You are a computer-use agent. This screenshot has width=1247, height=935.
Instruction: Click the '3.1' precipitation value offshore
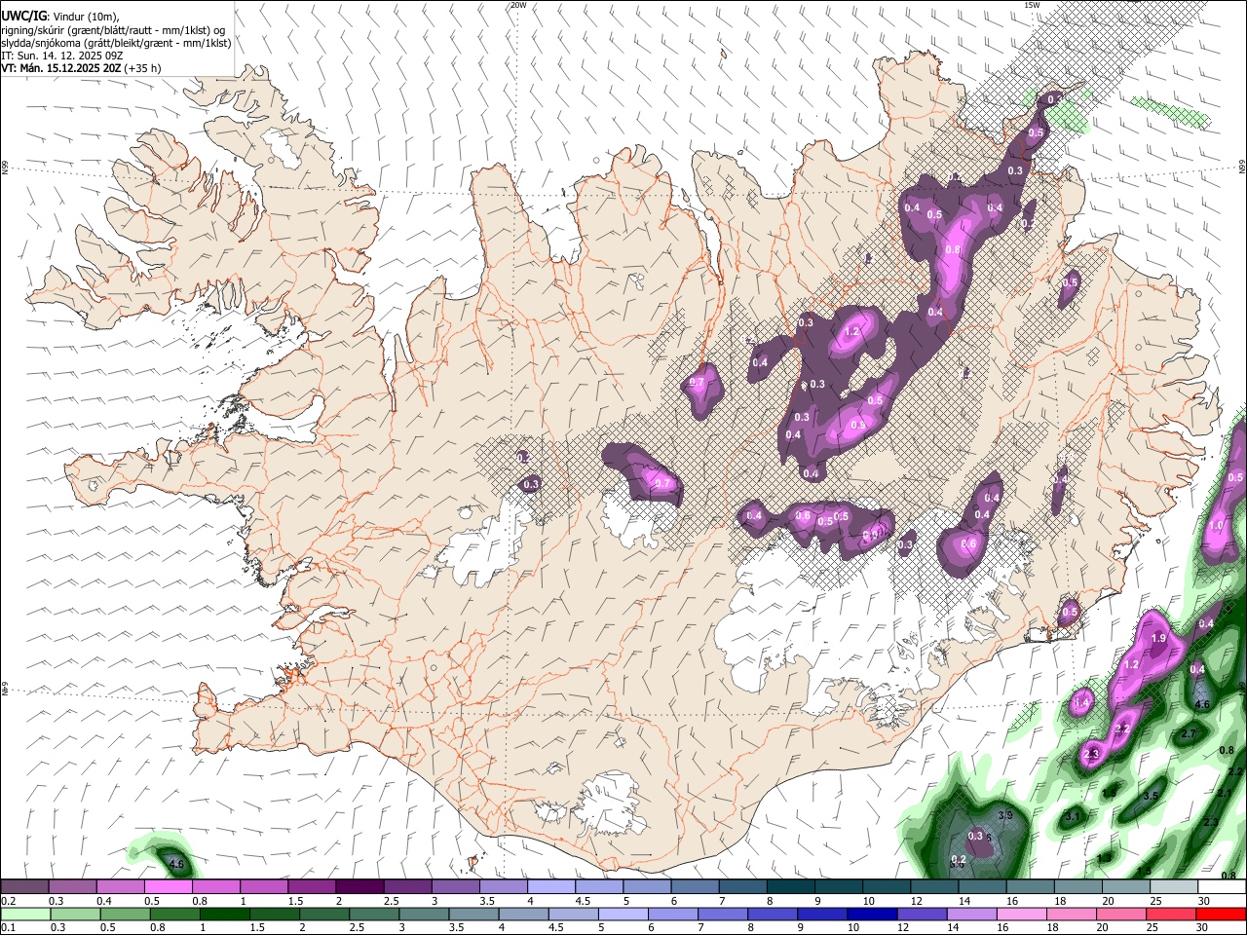1073,816
